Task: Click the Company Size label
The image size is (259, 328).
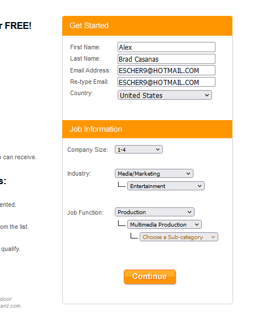Action: (88, 150)
